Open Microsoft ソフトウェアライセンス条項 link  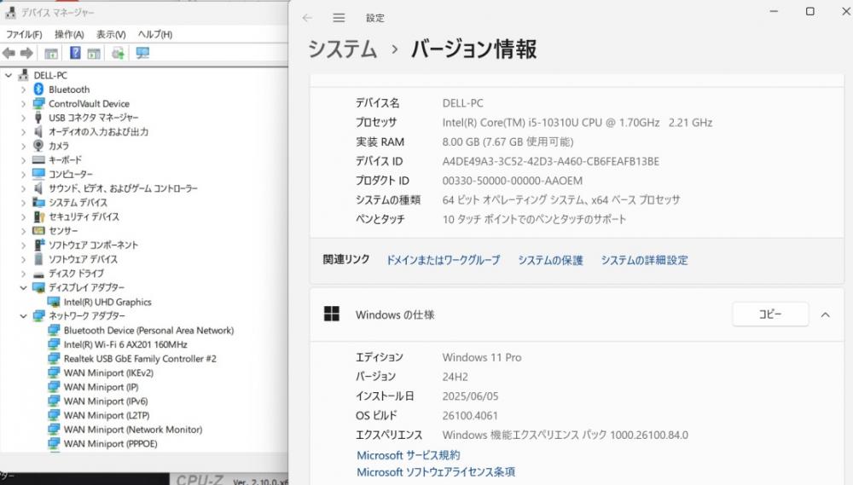436,472
